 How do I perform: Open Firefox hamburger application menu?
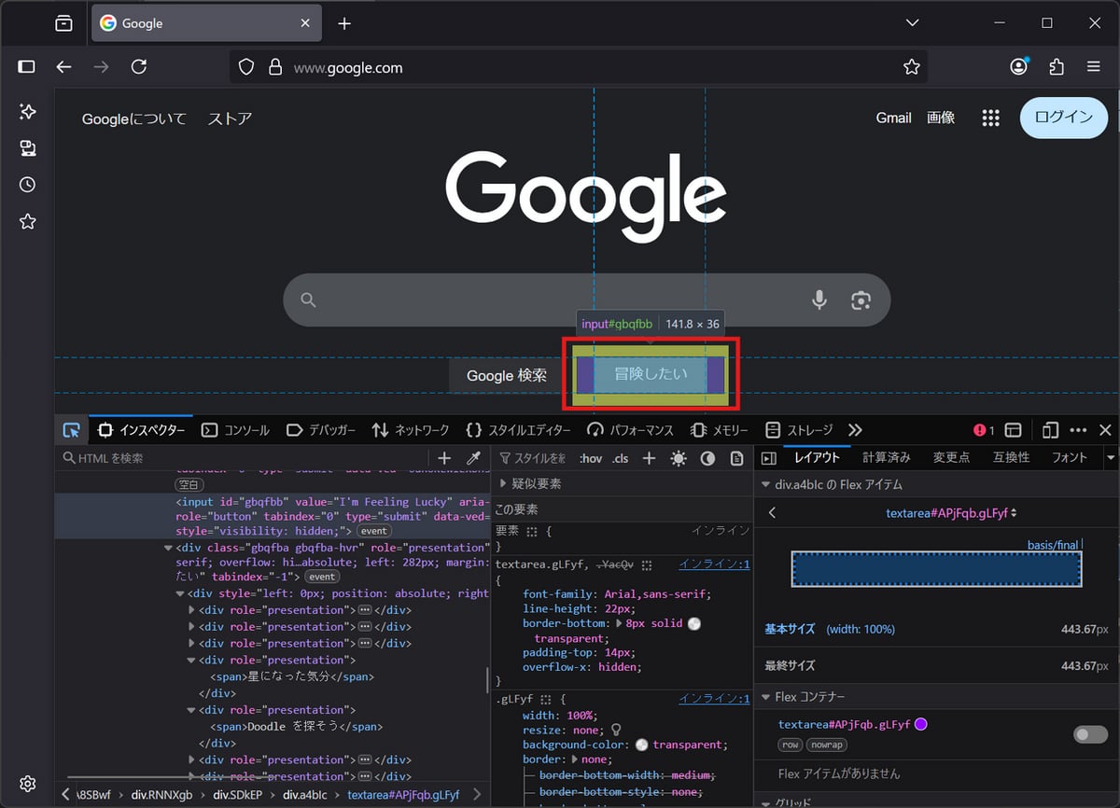tap(1094, 67)
